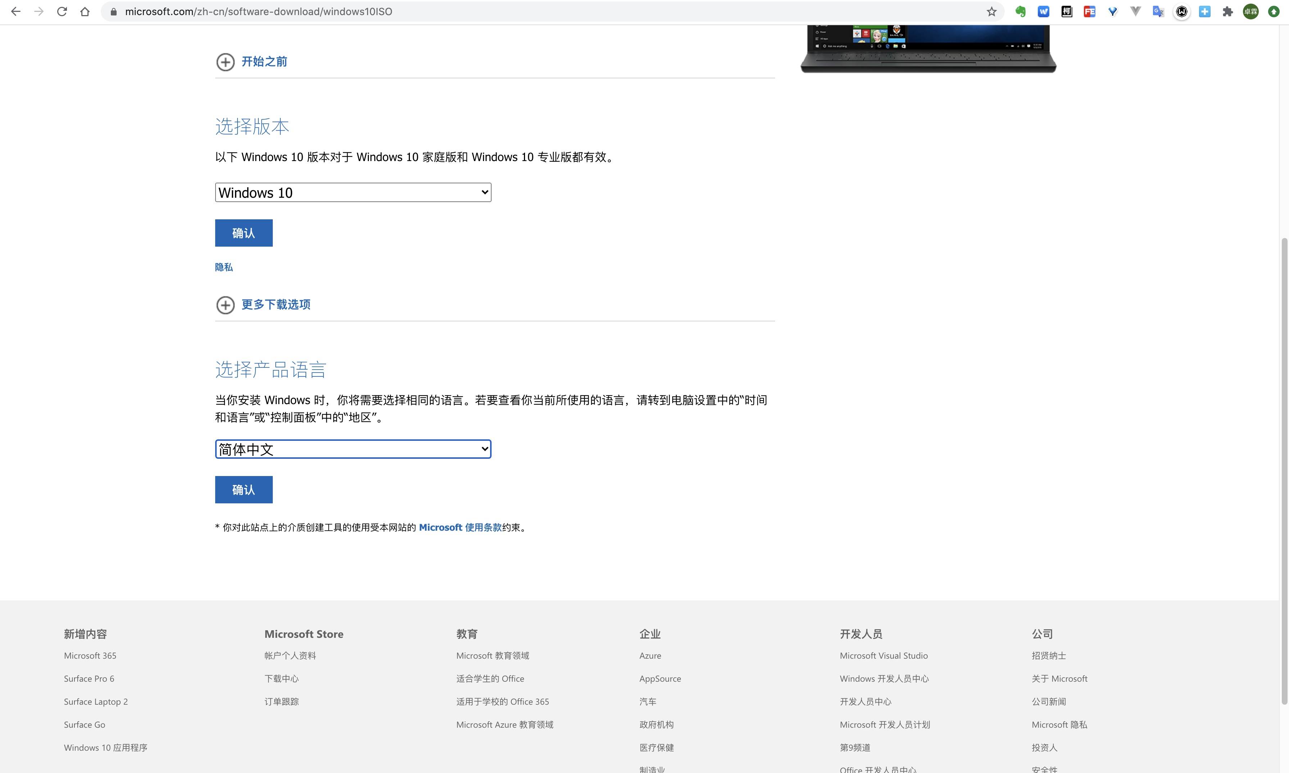Image resolution: width=1289 pixels, height=773 pixels.
Task: Open the 投资人 footer link
Action: (1045, 747)
